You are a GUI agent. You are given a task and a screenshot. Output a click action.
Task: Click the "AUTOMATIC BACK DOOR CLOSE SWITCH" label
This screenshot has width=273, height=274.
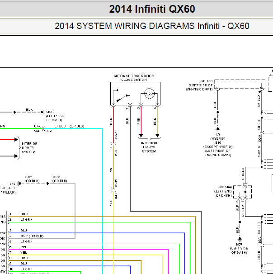(x=134, y=78)
